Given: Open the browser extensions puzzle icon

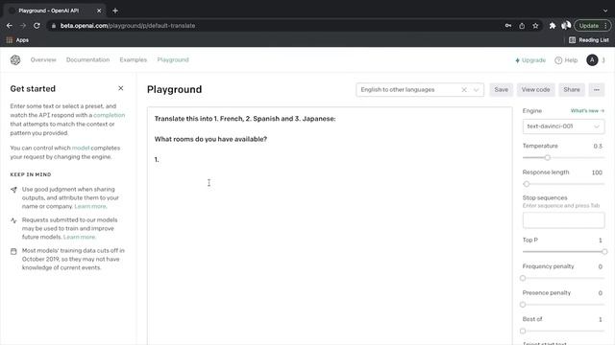Looking at the screenshot, I should (553, 26).
